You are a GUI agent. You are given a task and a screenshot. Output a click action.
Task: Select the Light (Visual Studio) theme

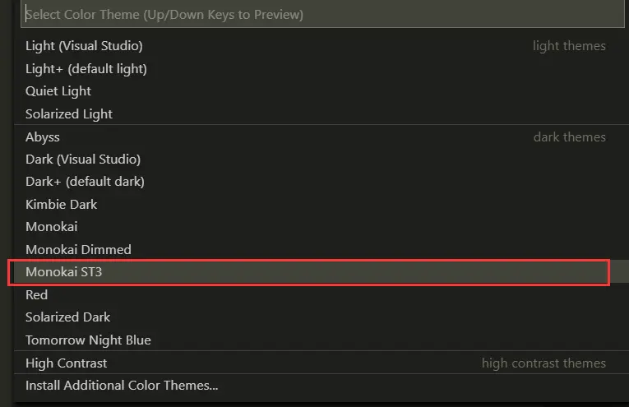tap(84, 46)
